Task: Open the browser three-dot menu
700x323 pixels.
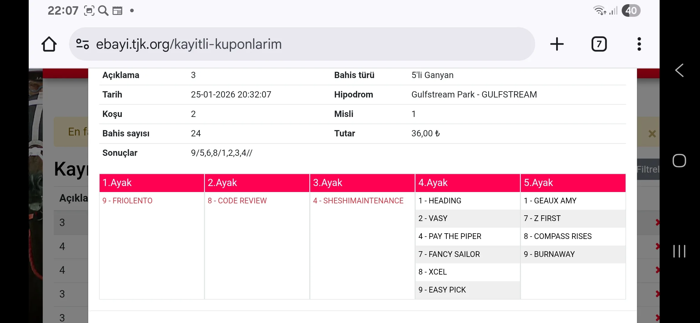Action: tap(639, 44)
